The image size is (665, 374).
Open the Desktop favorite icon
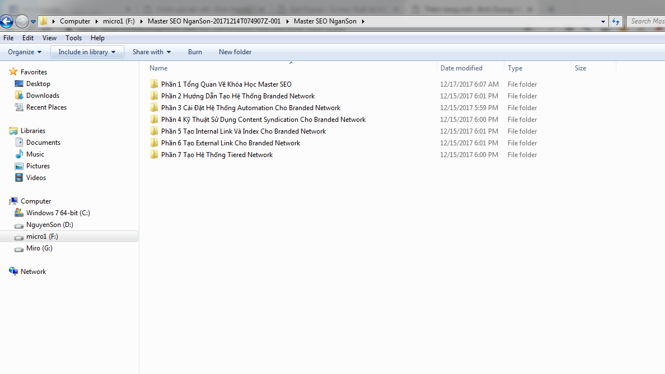coord(19,84)
